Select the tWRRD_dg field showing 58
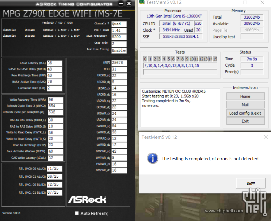 click(119, 132)
